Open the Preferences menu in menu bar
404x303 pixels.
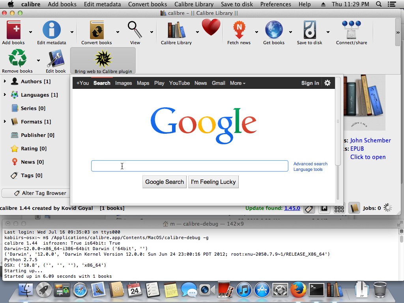[275, 4]
